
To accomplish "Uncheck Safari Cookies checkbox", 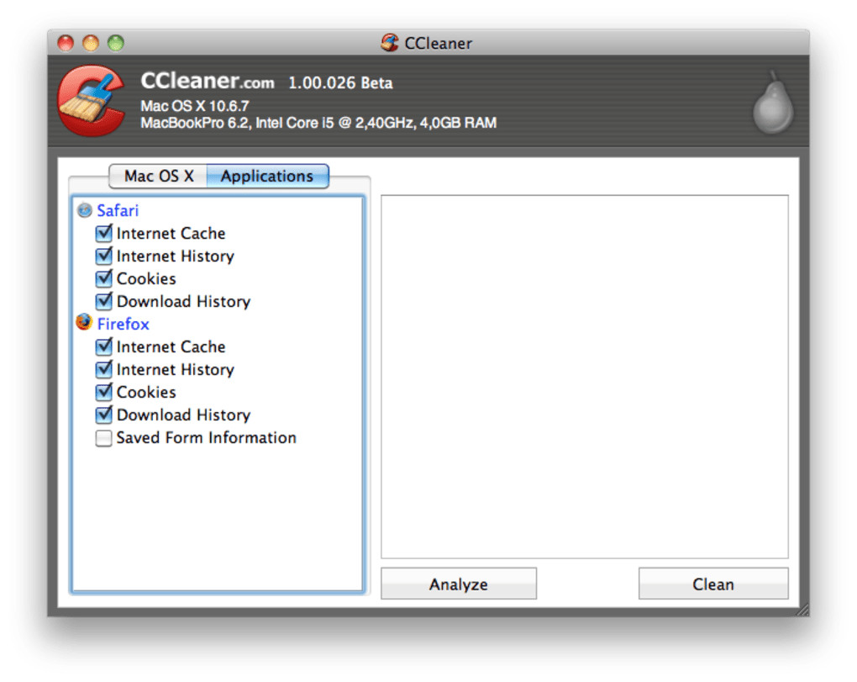I will tap(103, 278).
